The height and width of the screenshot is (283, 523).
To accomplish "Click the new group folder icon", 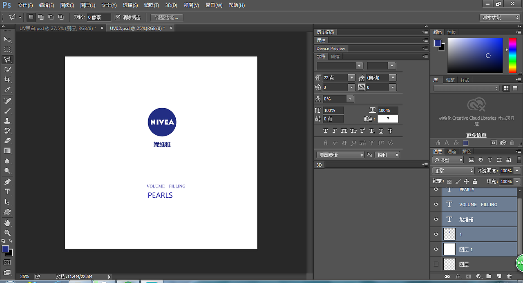I will coord(488,276).
